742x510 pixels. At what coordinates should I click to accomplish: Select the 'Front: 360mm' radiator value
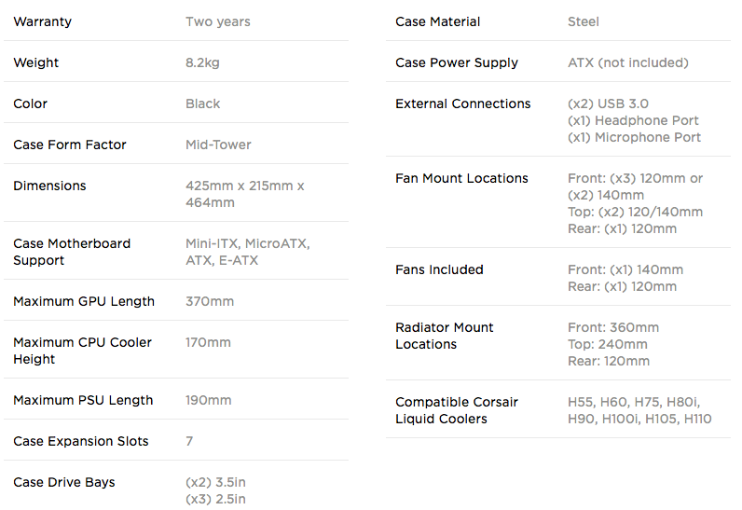click(613, 327)
